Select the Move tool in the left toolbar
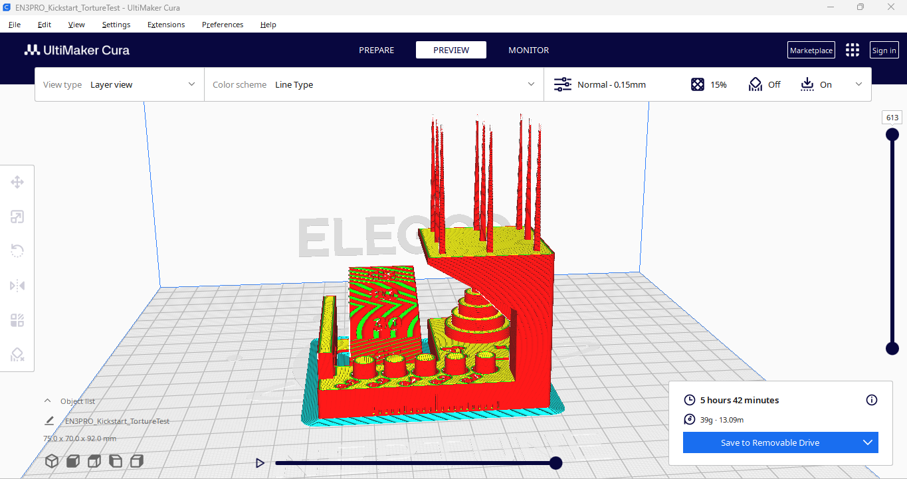Viewport: 907px width, 479px height. point(17,182)
